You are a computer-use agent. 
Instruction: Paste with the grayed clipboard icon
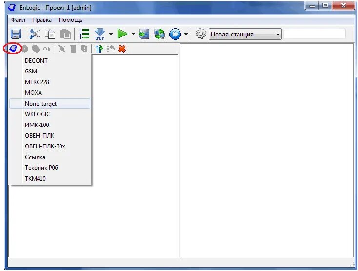65,34
